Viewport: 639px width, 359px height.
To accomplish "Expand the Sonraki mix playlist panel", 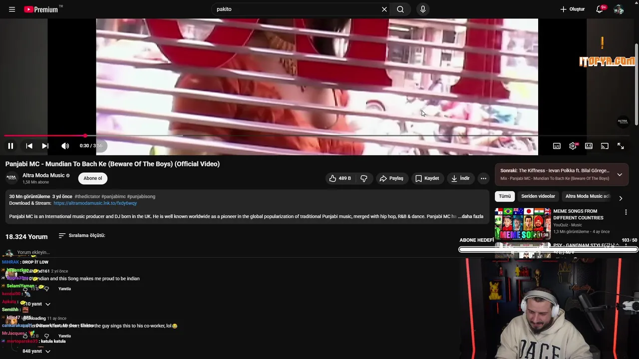I will pos(620,175).
